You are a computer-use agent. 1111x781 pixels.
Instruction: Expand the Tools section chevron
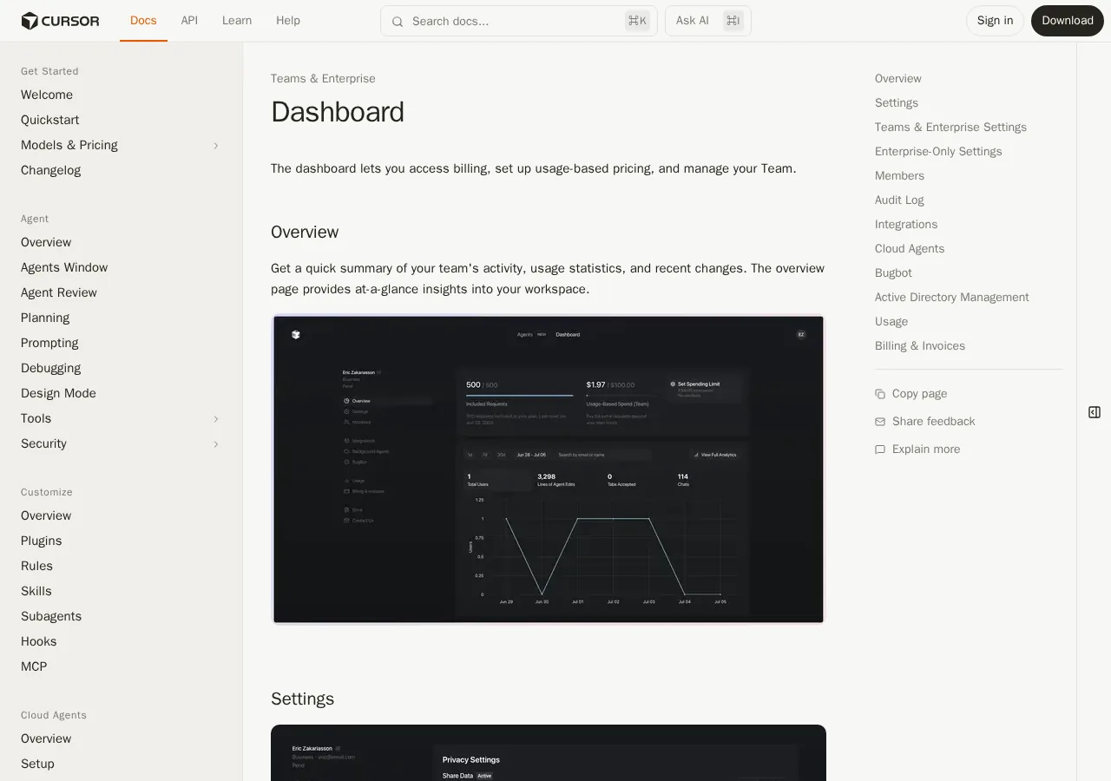click(x=216, y=419)
